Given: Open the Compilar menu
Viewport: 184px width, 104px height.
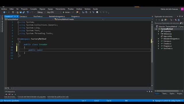Looking at the screenshot, I should [x=34, y=9].
